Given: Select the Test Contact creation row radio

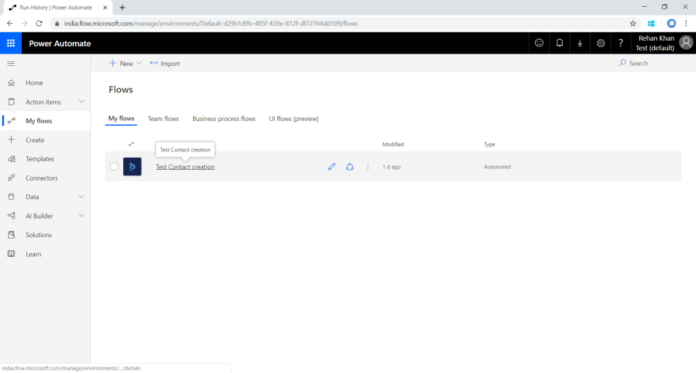Looking at the screenshot, I should (x=114, y=167).
